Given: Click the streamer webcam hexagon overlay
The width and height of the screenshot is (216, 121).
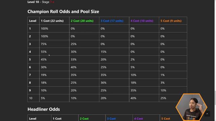Looking at the screenshot, I should 191,107.
